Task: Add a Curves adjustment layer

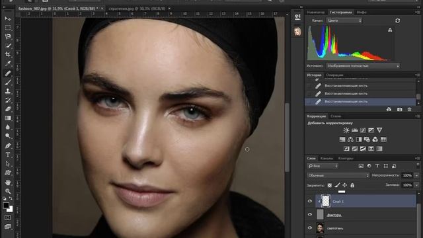Action: [x=363, y=130]
